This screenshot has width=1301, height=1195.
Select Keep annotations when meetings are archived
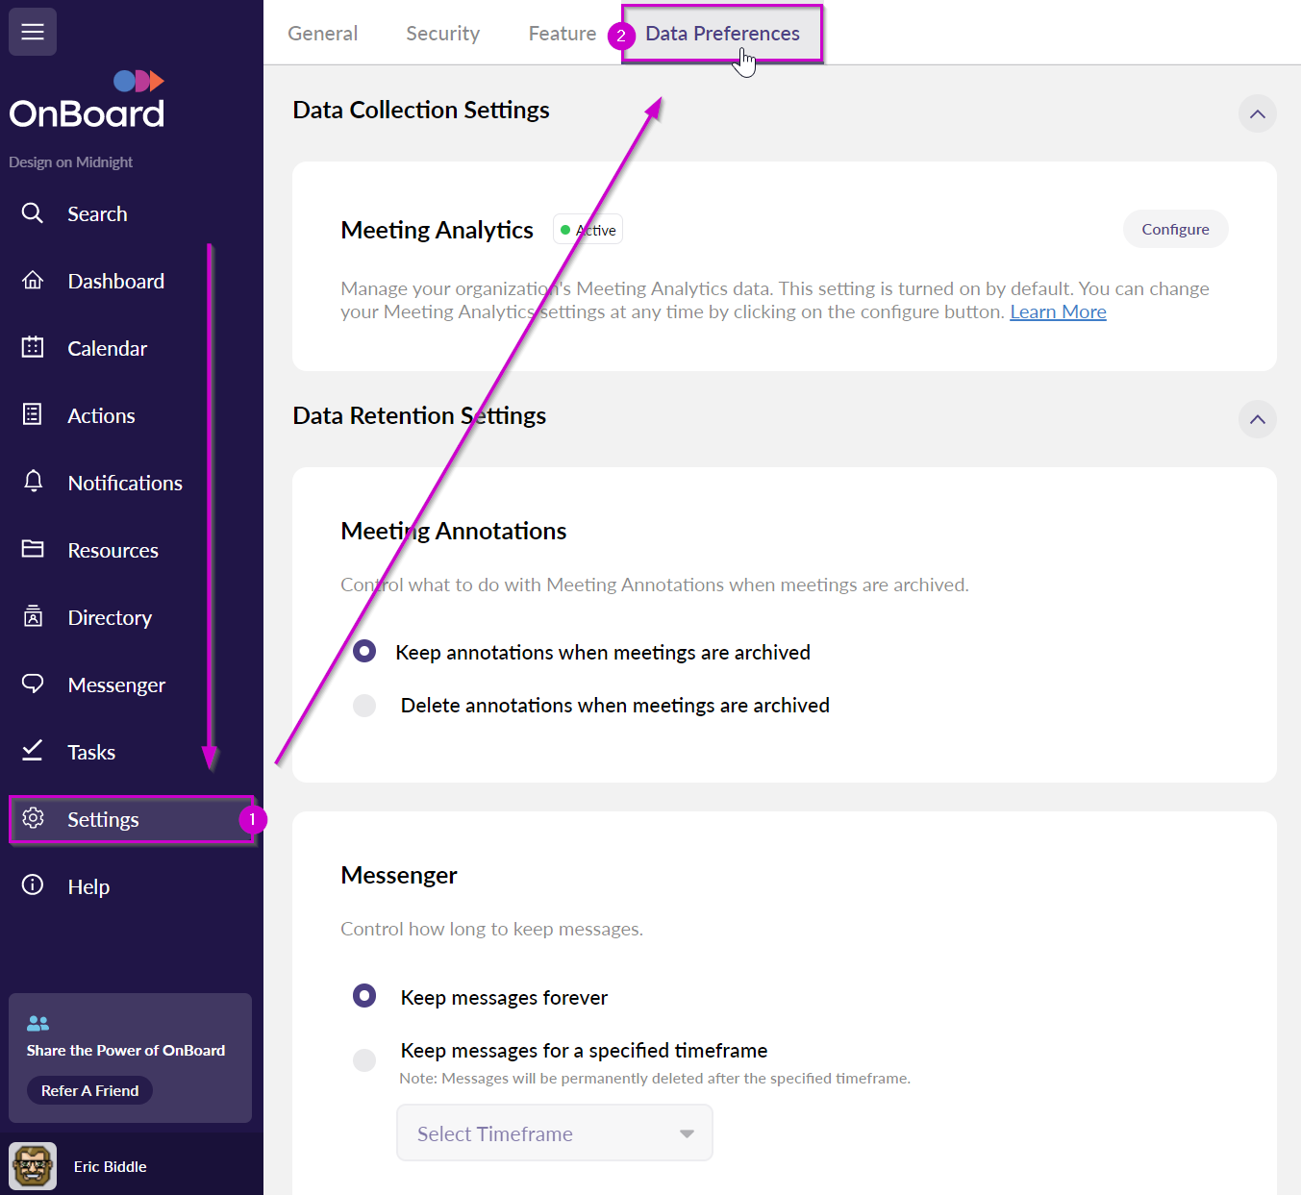pyautogui.click(x=364, y=652)
